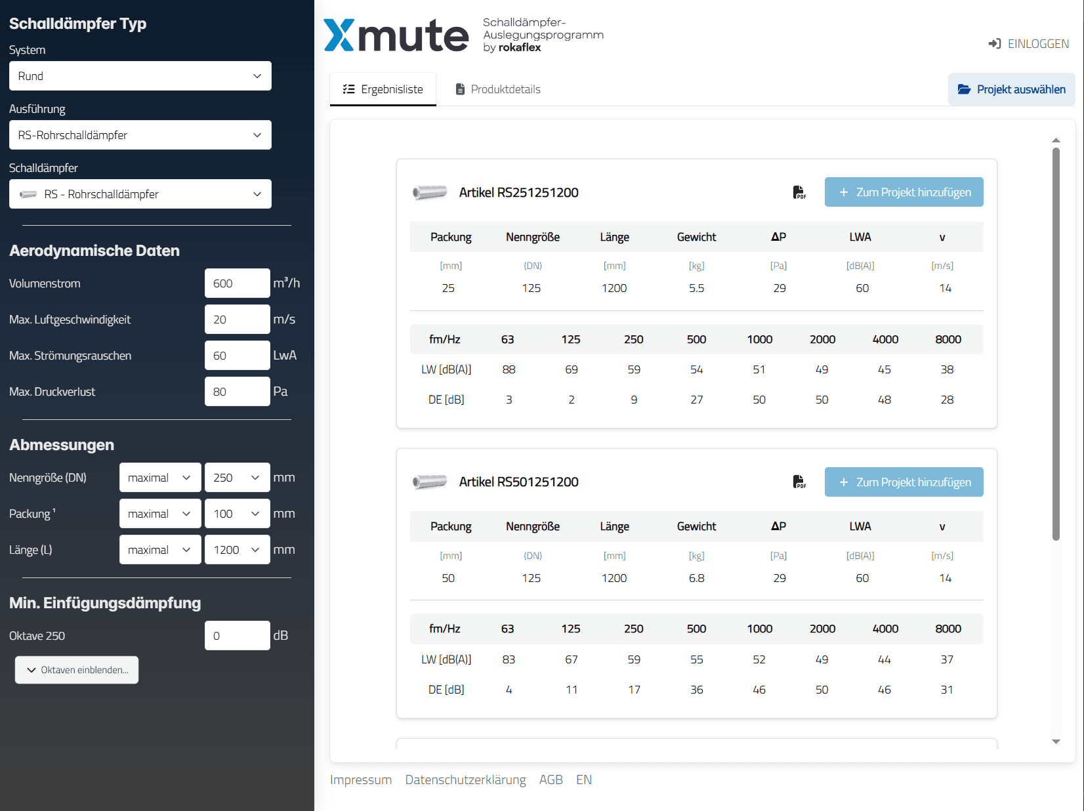
Task: Open the Datenschutzerklärung link
Action: tap(465, 780)
